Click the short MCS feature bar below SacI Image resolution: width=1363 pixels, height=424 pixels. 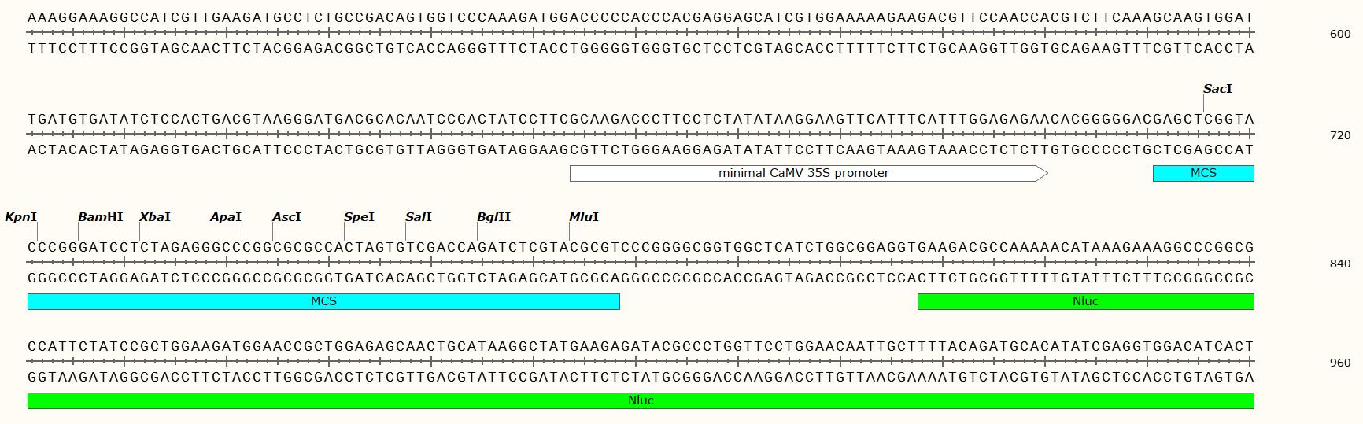(x=1202, y=173)
